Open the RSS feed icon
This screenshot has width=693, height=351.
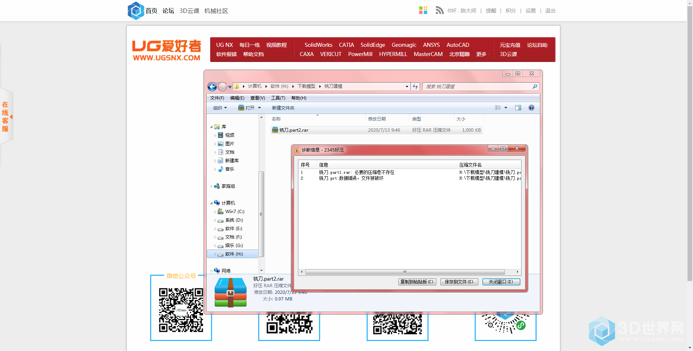(439, 10)
